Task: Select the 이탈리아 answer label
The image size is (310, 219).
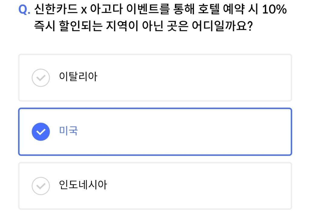Action: point(78,77)
